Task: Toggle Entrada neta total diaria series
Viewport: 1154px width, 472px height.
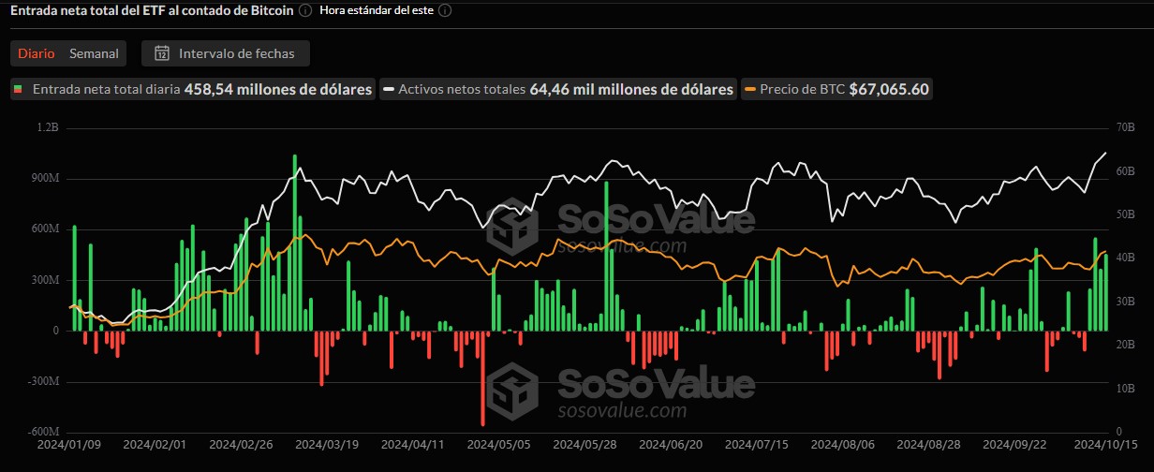Action: point(192,89)
